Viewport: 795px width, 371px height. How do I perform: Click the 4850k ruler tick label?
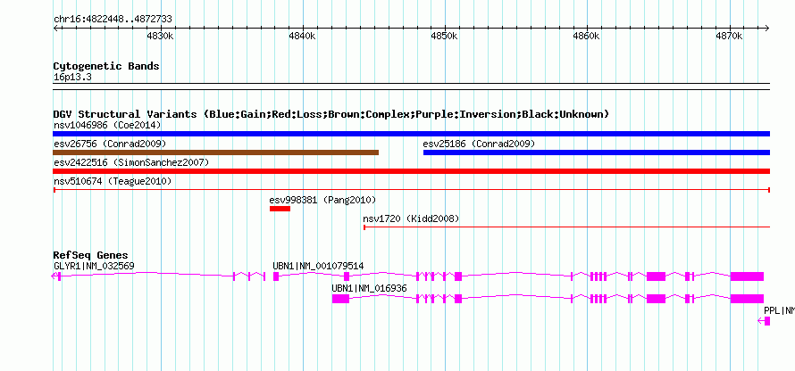pos(445,37)
